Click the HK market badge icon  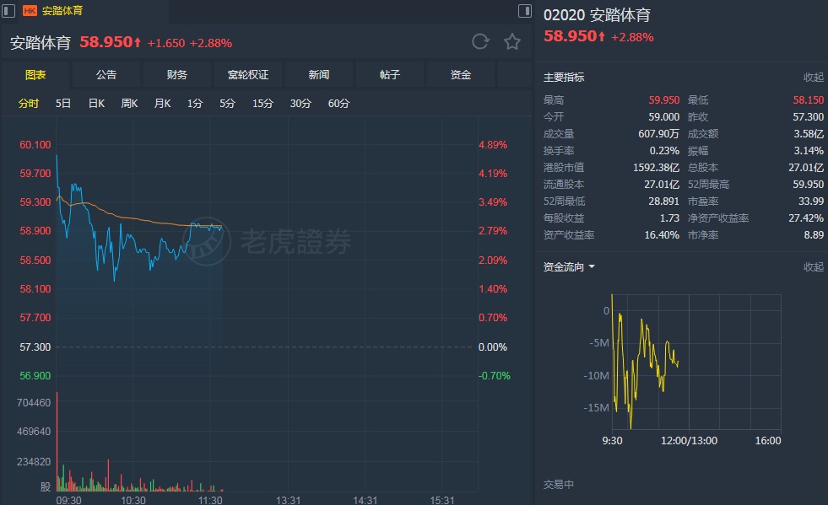coord(30,11)
